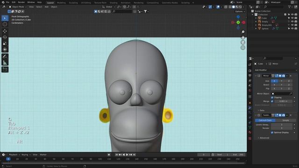
Task: Open the viewport Add menu
Action: tap(47, 7)
